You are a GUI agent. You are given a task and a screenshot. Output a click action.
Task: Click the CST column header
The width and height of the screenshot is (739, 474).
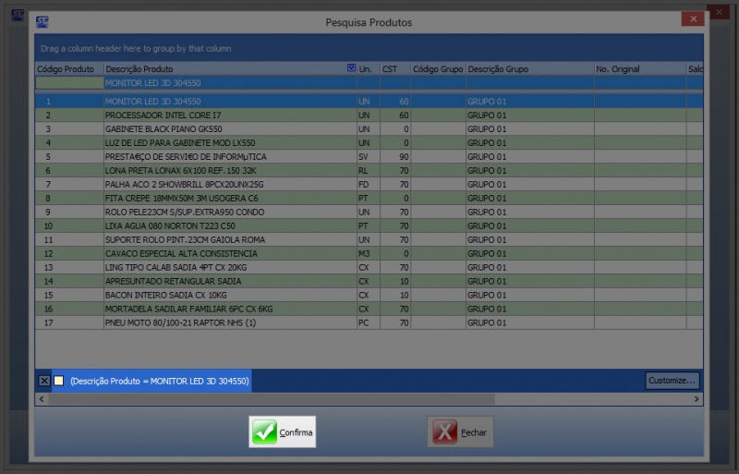[x=394, y=69]
